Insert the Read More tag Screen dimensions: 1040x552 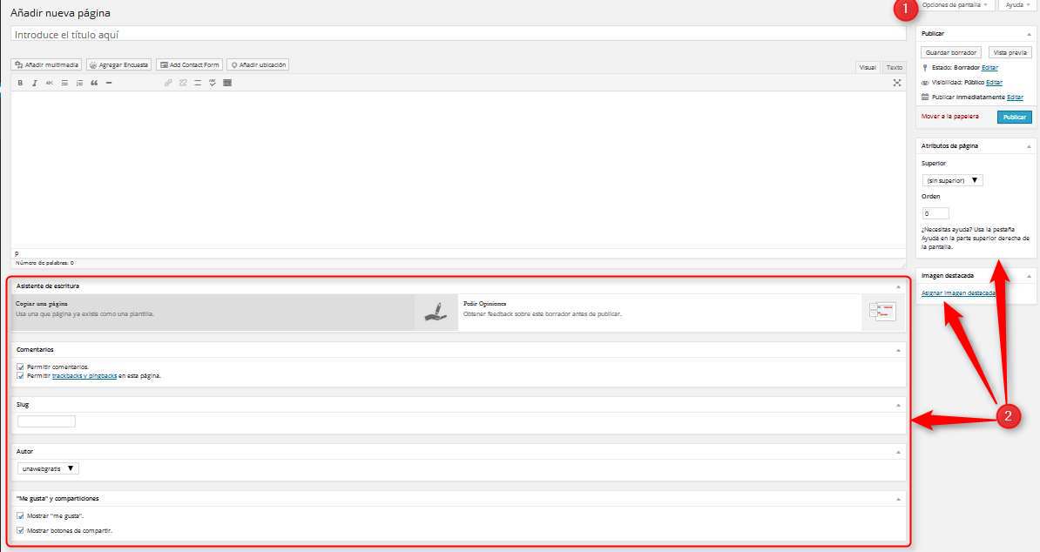pos(198,83)
